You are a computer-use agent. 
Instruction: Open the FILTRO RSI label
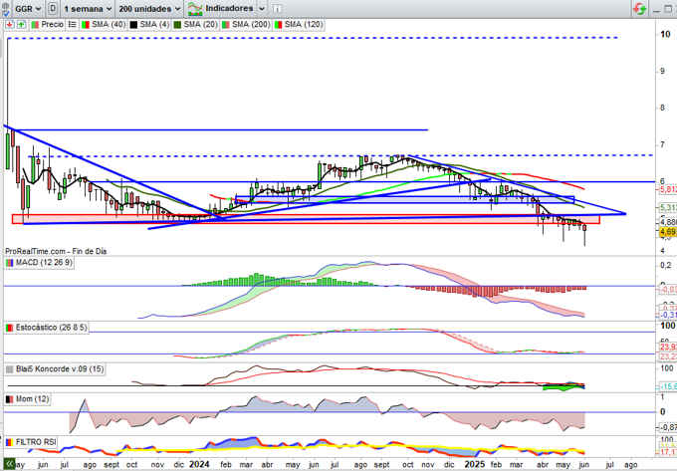(36, 442)
